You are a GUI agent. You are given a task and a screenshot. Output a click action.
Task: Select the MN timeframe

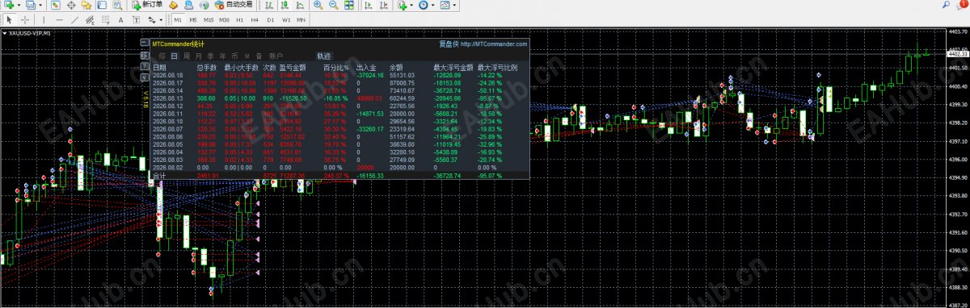tap(301, 19)
